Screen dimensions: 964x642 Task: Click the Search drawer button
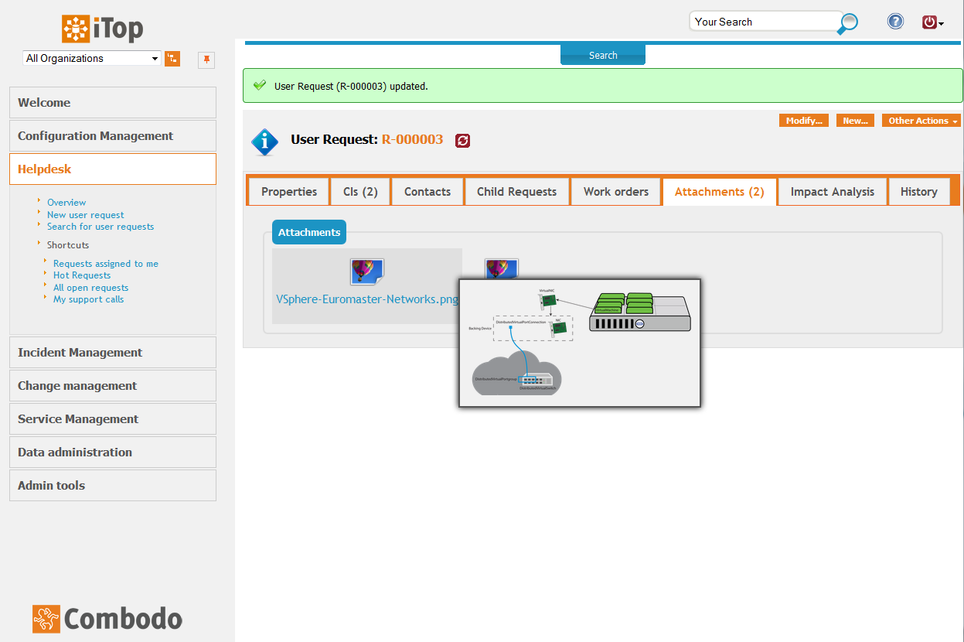(603, 55)
